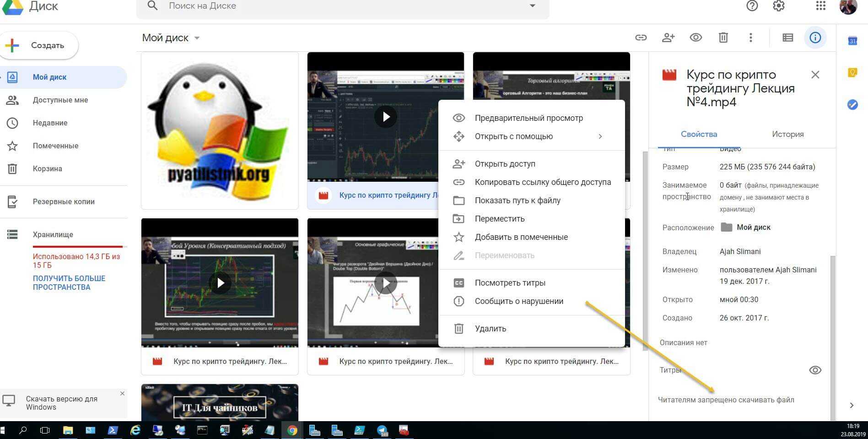Click the Создать button

tap(39, 45)
